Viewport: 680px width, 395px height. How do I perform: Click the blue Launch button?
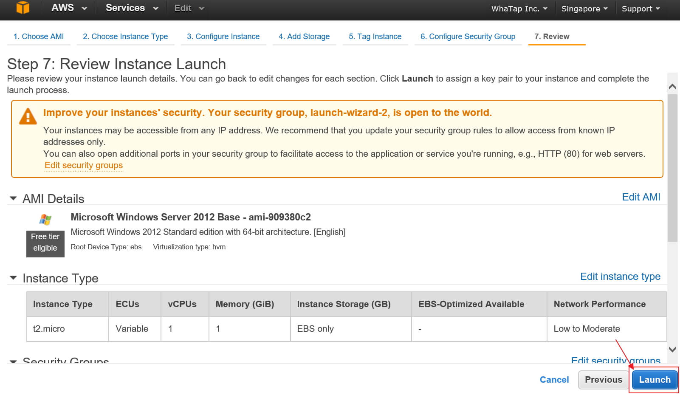[655, 380]
